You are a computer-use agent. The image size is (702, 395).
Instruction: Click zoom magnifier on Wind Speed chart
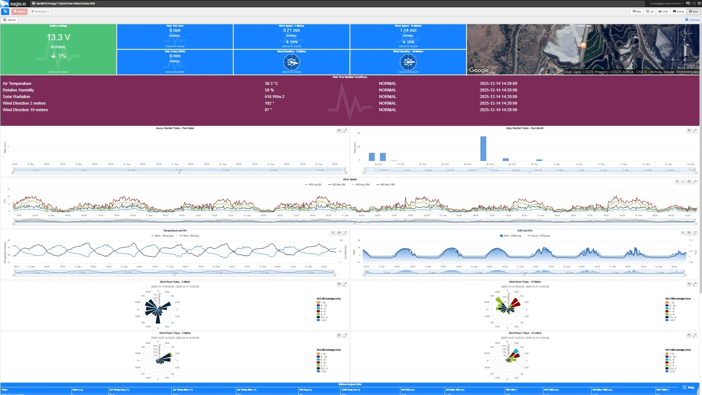(x=677, y=182)
